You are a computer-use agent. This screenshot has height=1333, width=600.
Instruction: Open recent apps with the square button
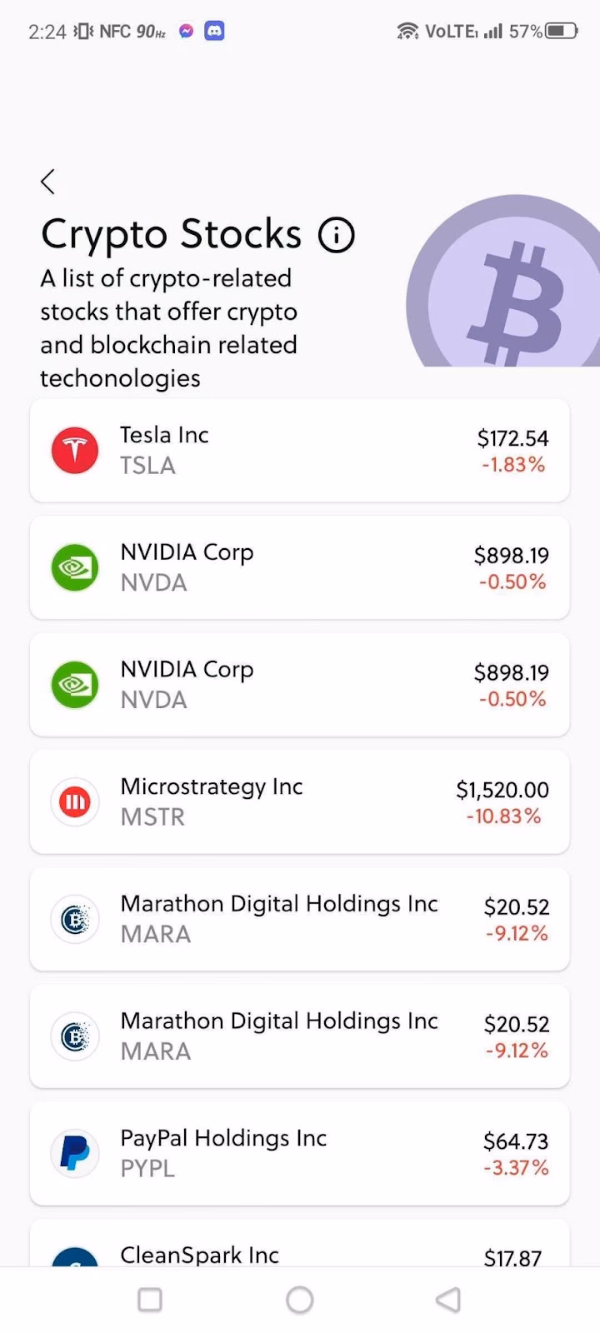pyautogui.click(x=150, y=1300)
